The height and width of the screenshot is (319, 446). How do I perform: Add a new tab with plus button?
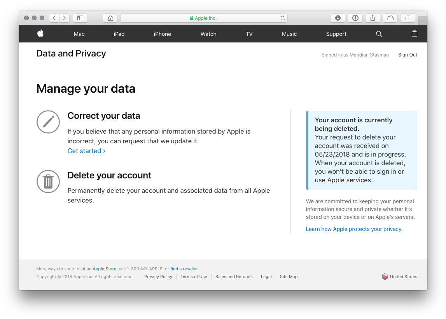pyautogui.click(x=423, y=21)
